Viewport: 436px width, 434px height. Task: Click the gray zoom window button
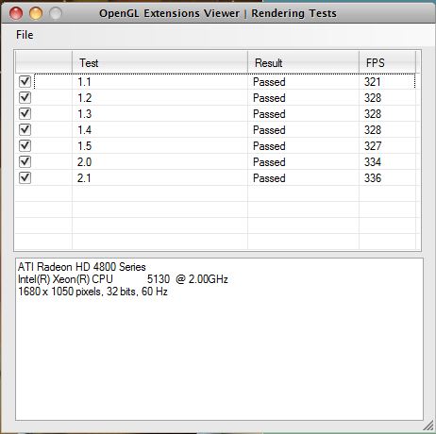56,13
